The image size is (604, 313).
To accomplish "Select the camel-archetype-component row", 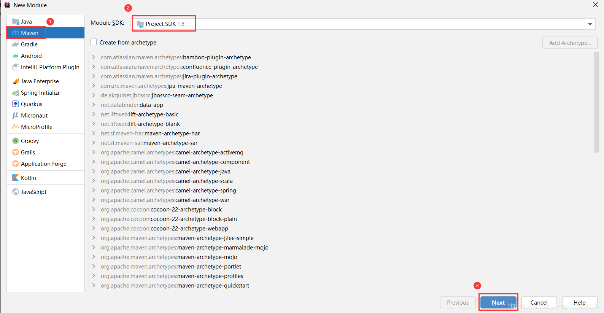I will [x=341, y=162].
